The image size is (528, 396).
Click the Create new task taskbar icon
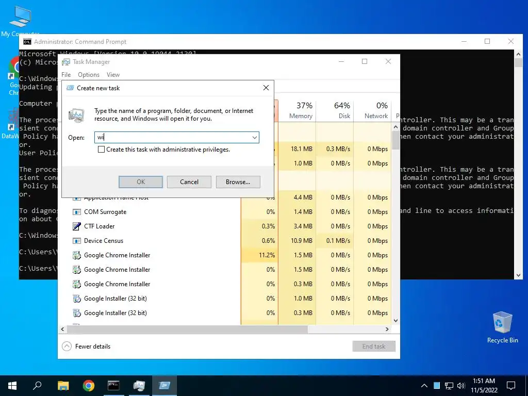(x=164, y=386)
